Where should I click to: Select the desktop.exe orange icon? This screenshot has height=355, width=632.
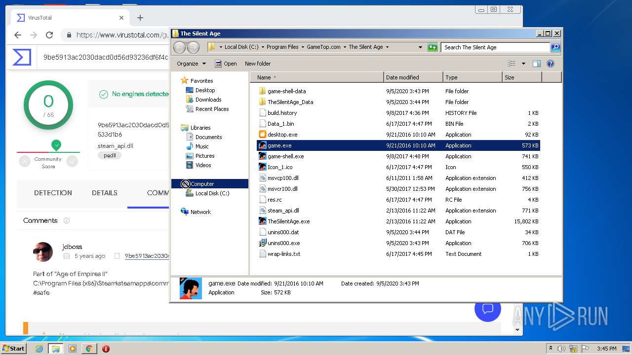pyautogui.click(x=263, y=135)
